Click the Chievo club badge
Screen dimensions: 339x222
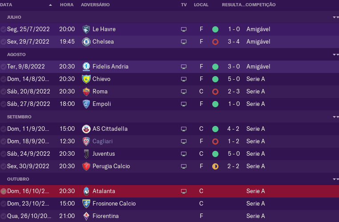click(86, 79)
